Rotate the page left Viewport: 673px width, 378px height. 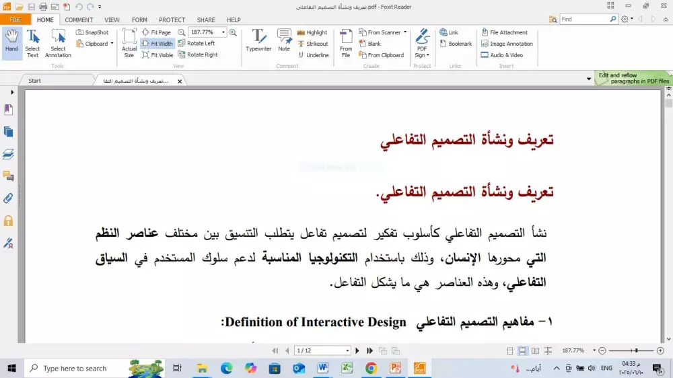point(197,43)
